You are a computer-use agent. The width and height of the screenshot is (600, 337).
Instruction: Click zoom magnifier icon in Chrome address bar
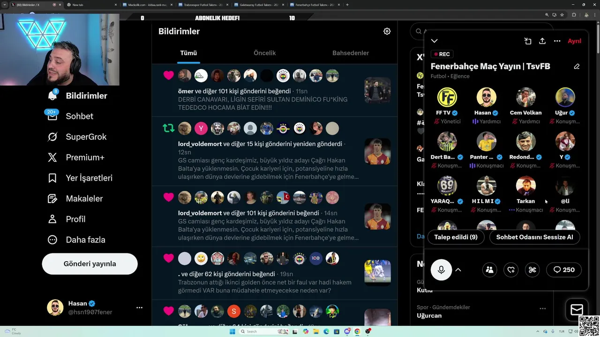(547, 15)
